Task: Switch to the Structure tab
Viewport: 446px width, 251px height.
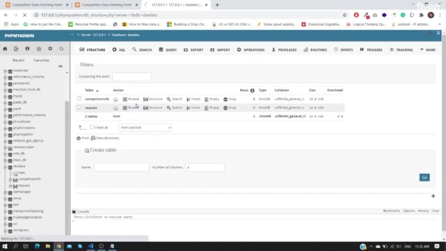Action: (92, 50)
